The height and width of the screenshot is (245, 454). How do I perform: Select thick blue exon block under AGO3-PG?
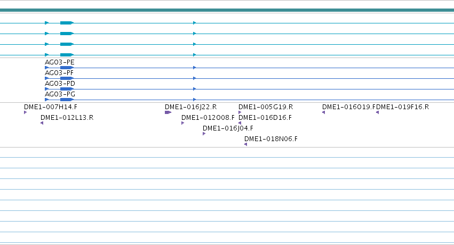point(67,100)
